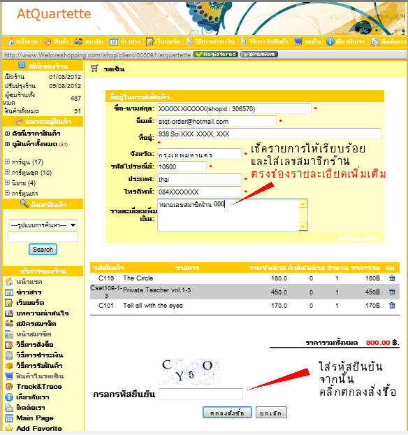This screenshot has height=435, width=408.
Task: Click the sidebar about us info icon
Action: coord(9,397)
